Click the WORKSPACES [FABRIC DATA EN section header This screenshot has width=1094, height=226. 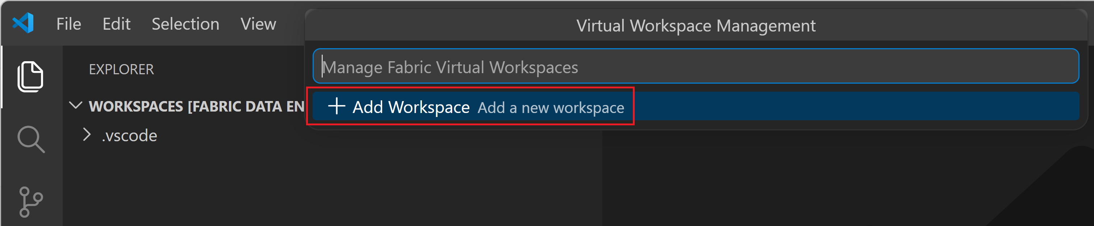point(196,106)
